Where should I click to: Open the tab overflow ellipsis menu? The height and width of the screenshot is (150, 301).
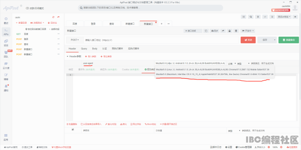click(x=168, y=23)
